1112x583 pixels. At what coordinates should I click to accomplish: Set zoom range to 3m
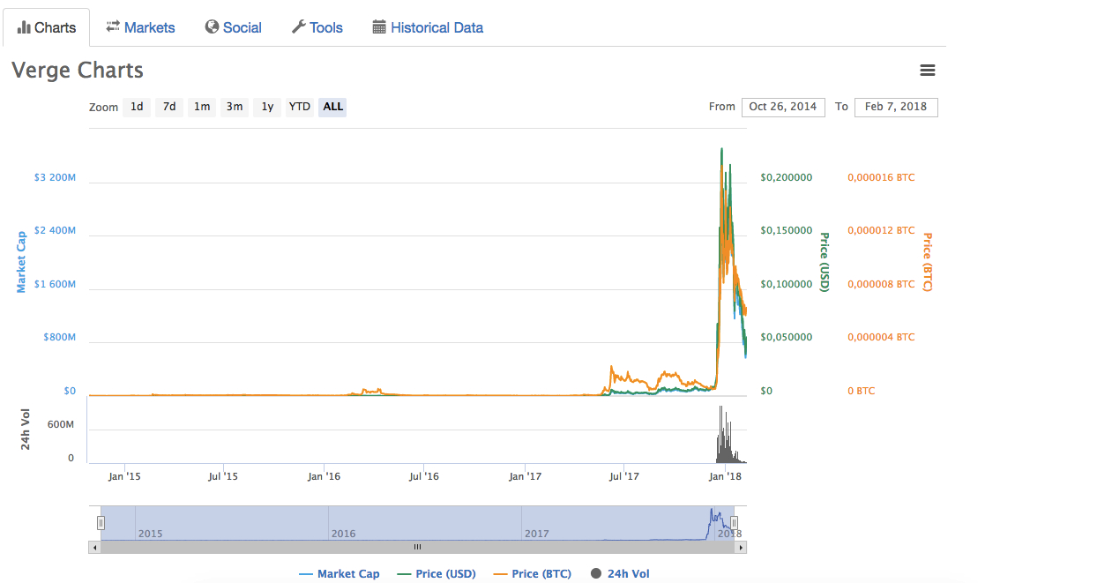[x=235, y=107]
